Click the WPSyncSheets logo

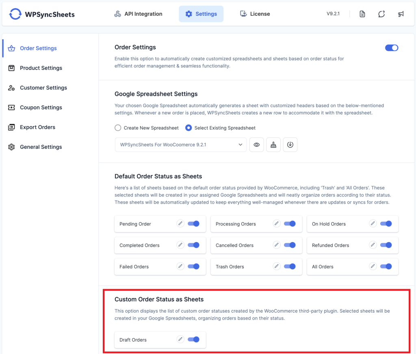(x=42, y=14)
